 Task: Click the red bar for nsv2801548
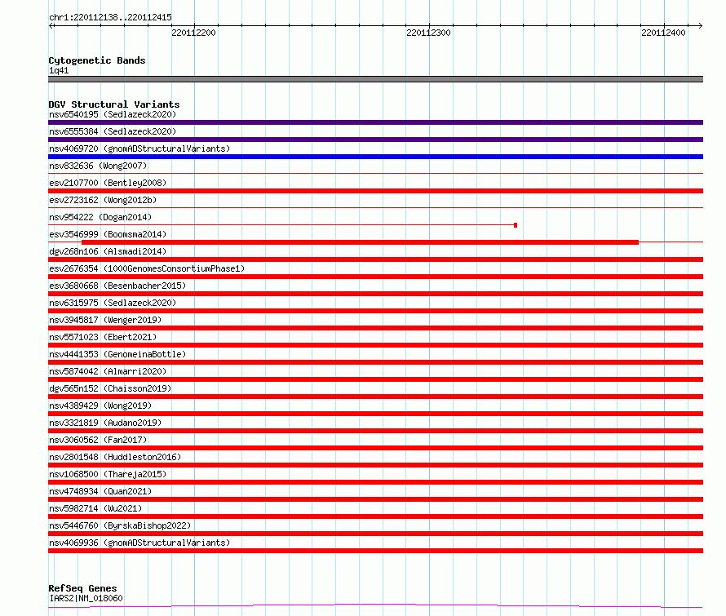point(375,465)
